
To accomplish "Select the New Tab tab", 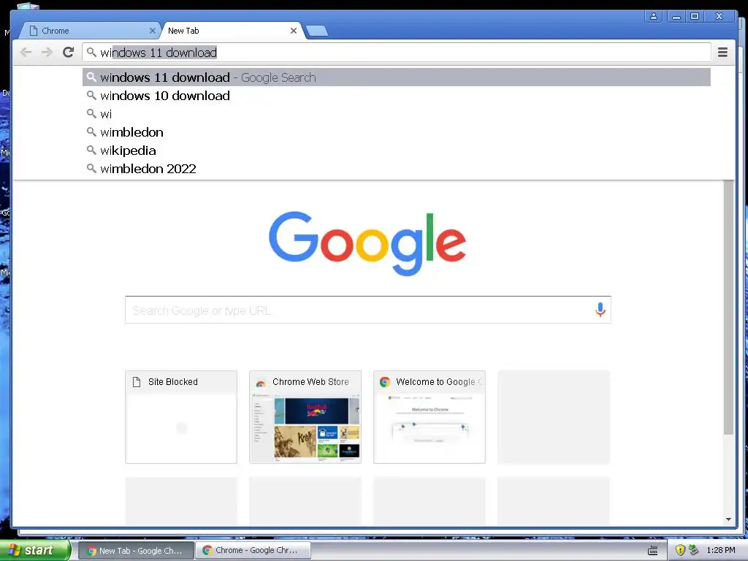I will click(x=232, y=31).
